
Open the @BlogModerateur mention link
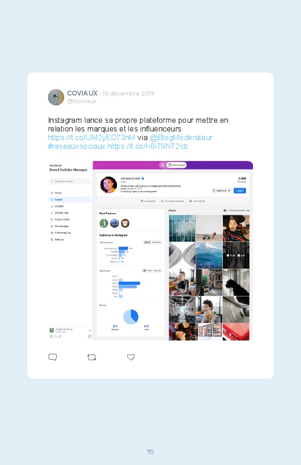[x=181, y=138]
